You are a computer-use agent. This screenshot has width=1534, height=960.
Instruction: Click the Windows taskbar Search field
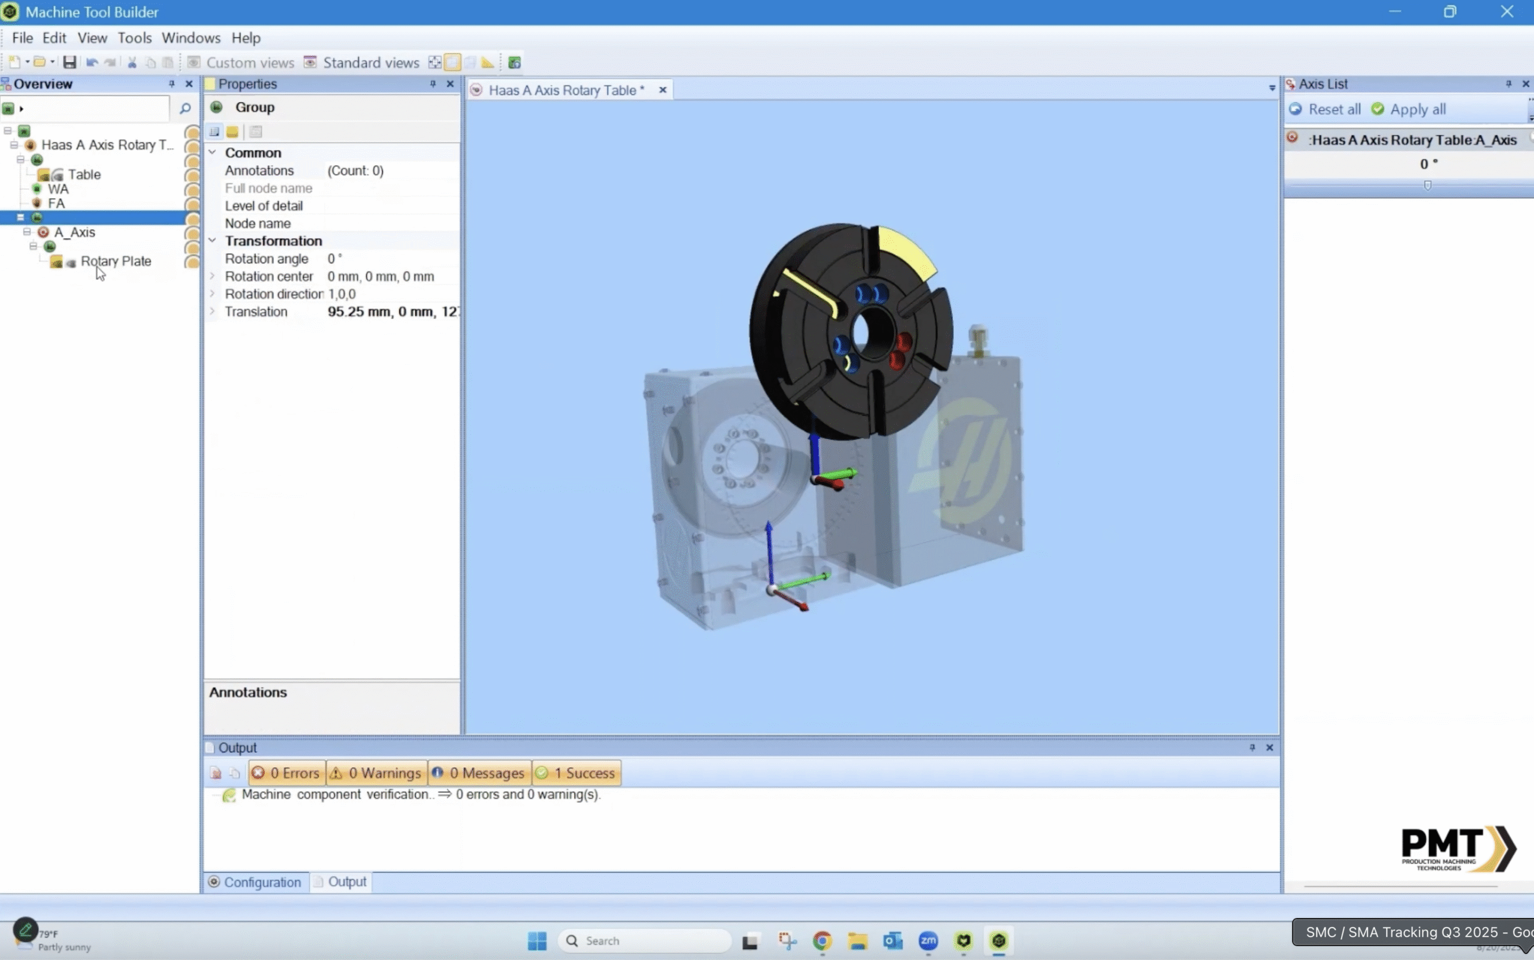tap(645, 940)
